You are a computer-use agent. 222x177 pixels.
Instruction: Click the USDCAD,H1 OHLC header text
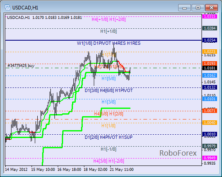pyautogui.click(x=45, y=18)
